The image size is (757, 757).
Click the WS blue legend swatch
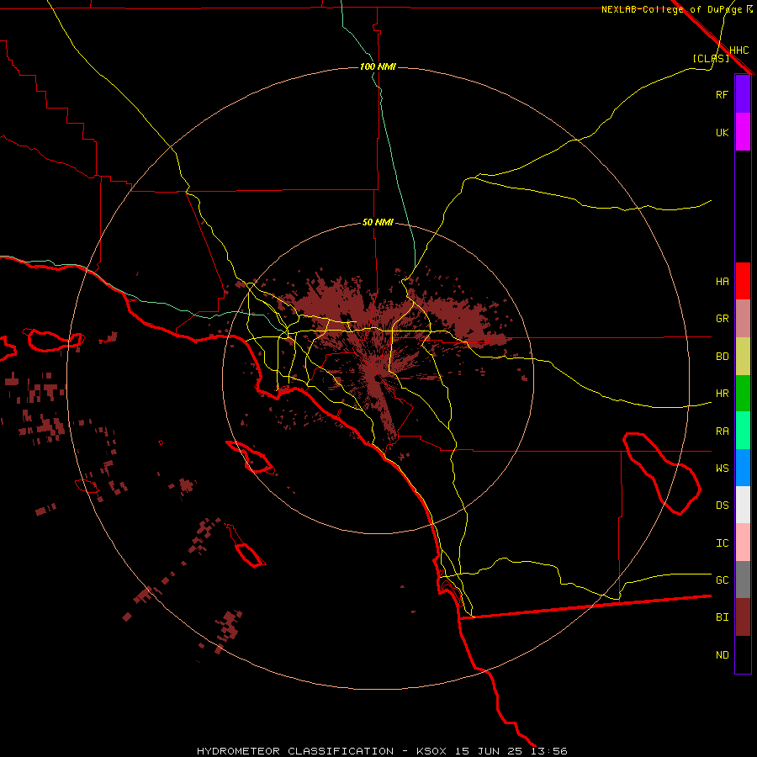(743, 468)
